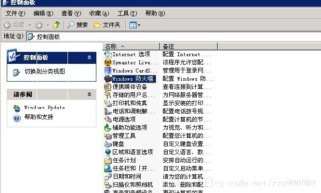The image size is (321, 193).
Task: Open the back history dropdown arrow
Action: [30, 25]
